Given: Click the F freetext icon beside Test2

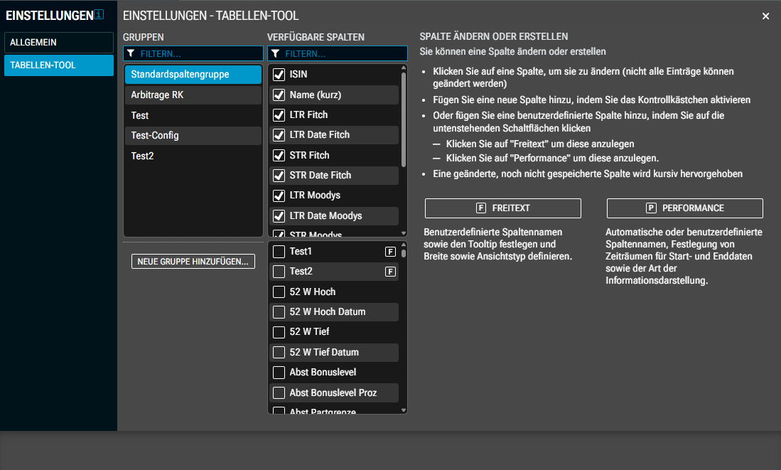Looking at the screenshot, I should pos(391,272).
